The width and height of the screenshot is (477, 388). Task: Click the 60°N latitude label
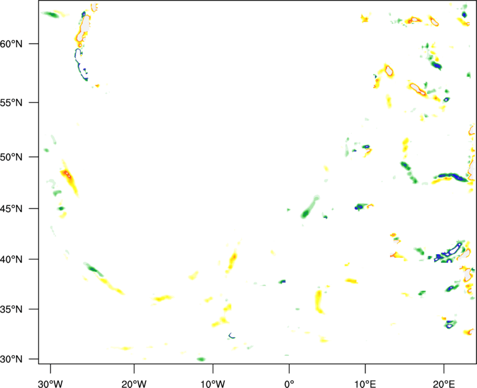(20, 44)
